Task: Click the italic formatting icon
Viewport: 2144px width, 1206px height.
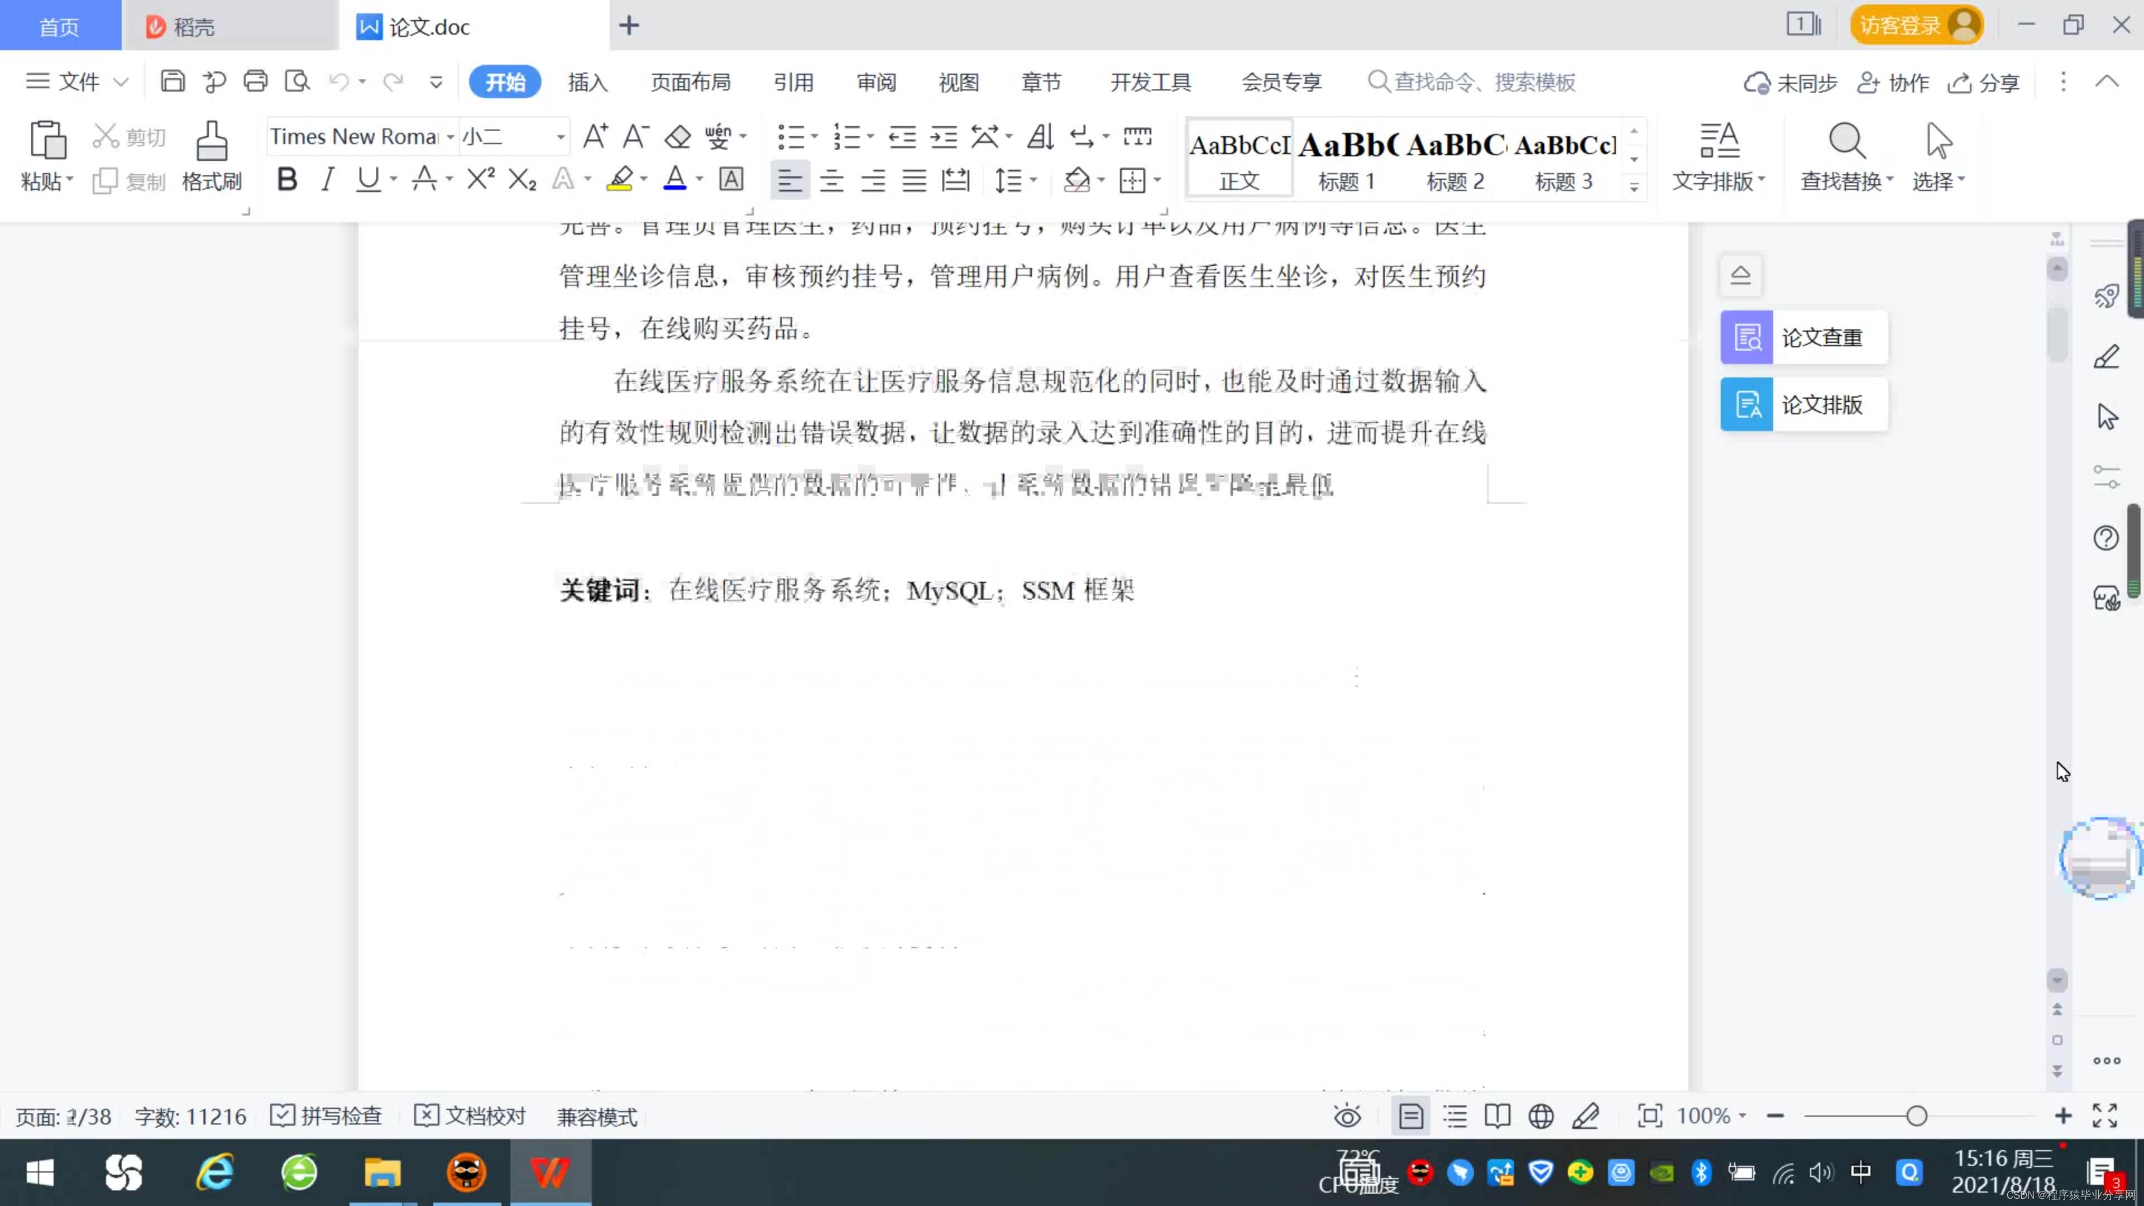Action: (x=328, y=179)
